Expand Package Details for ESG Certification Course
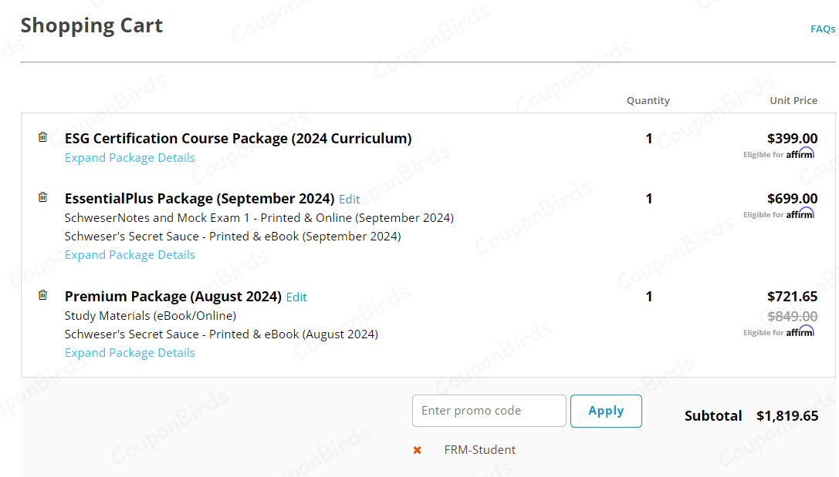The image size is (839, 477). [x=129, y=157]
